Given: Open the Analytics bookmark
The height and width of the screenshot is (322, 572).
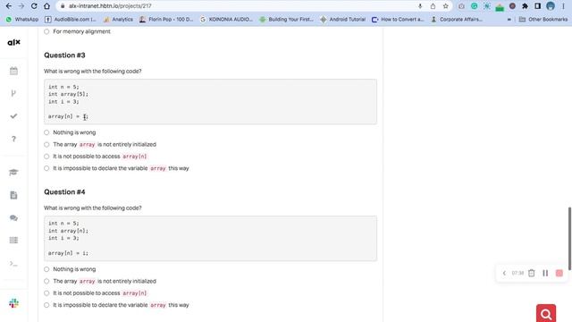Looking at the screenshot, I should coord(118,20).
